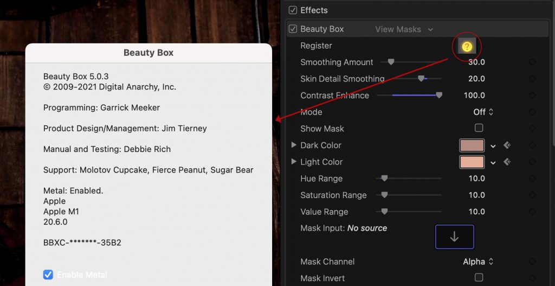Add keyframe diamond on Show Mask row
This screenshot has width=555, height=286.
point(532,128)
